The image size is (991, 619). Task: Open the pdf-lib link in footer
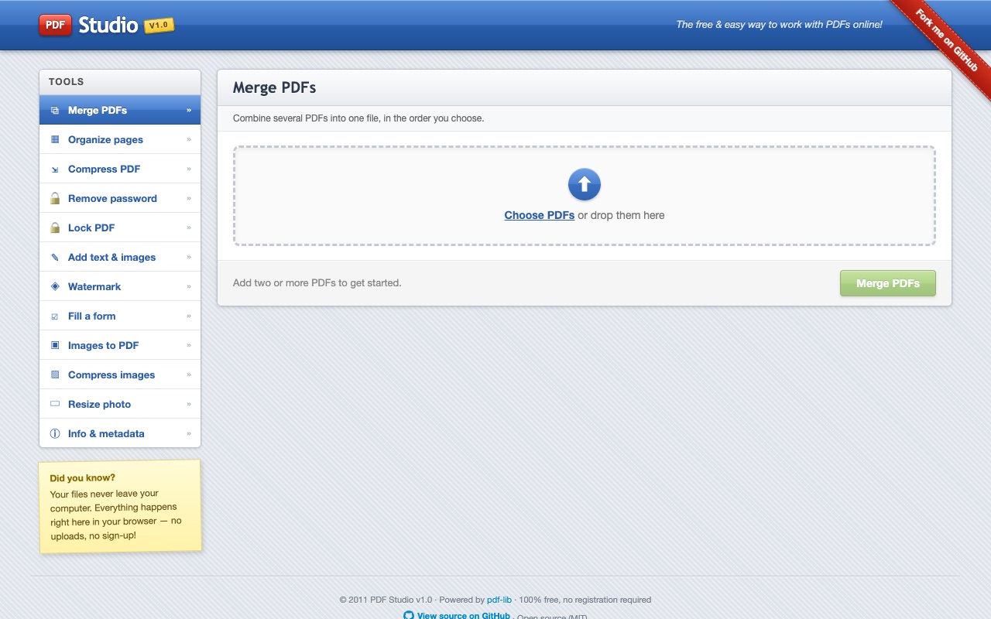coord(499,600)
